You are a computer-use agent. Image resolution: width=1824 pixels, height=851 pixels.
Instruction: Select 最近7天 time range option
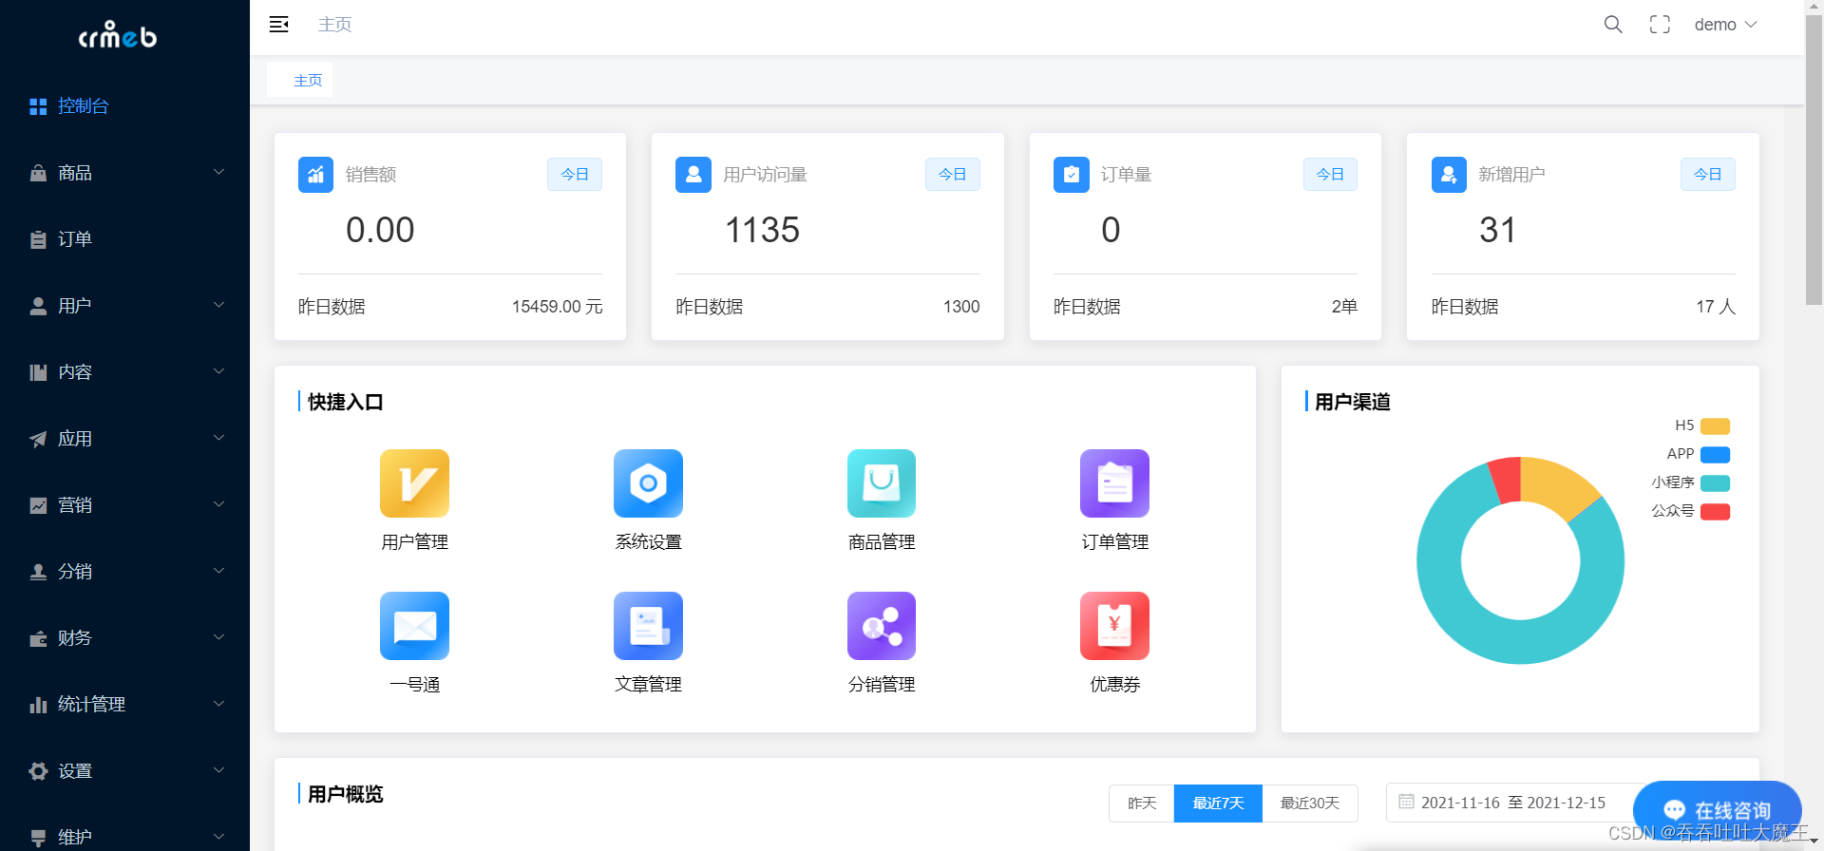tap(1218, 803)
